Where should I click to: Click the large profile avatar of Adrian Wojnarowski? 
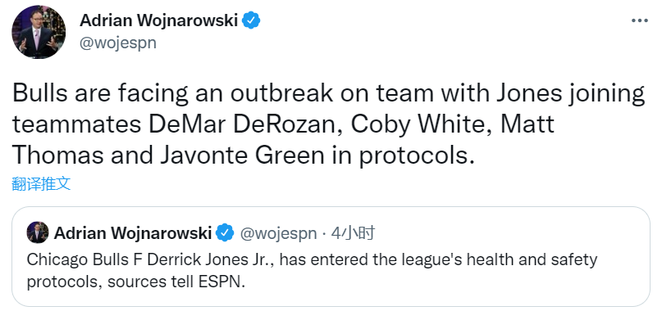tap(39, 32)
